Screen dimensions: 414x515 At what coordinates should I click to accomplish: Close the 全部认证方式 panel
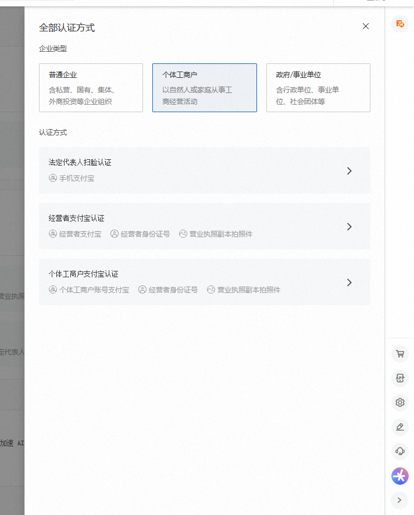click(366, 26)
